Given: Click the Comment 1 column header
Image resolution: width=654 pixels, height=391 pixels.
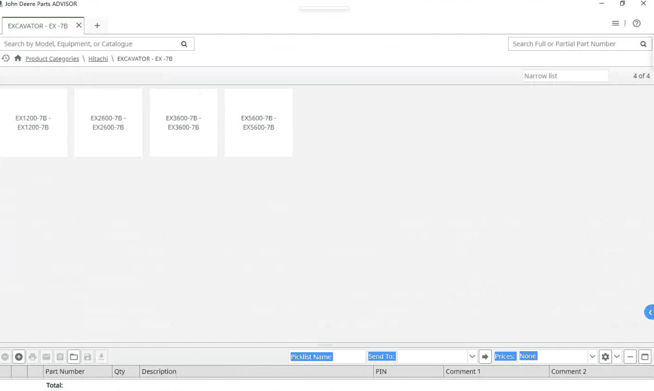Looking at the screenshot, I should 496,372.
